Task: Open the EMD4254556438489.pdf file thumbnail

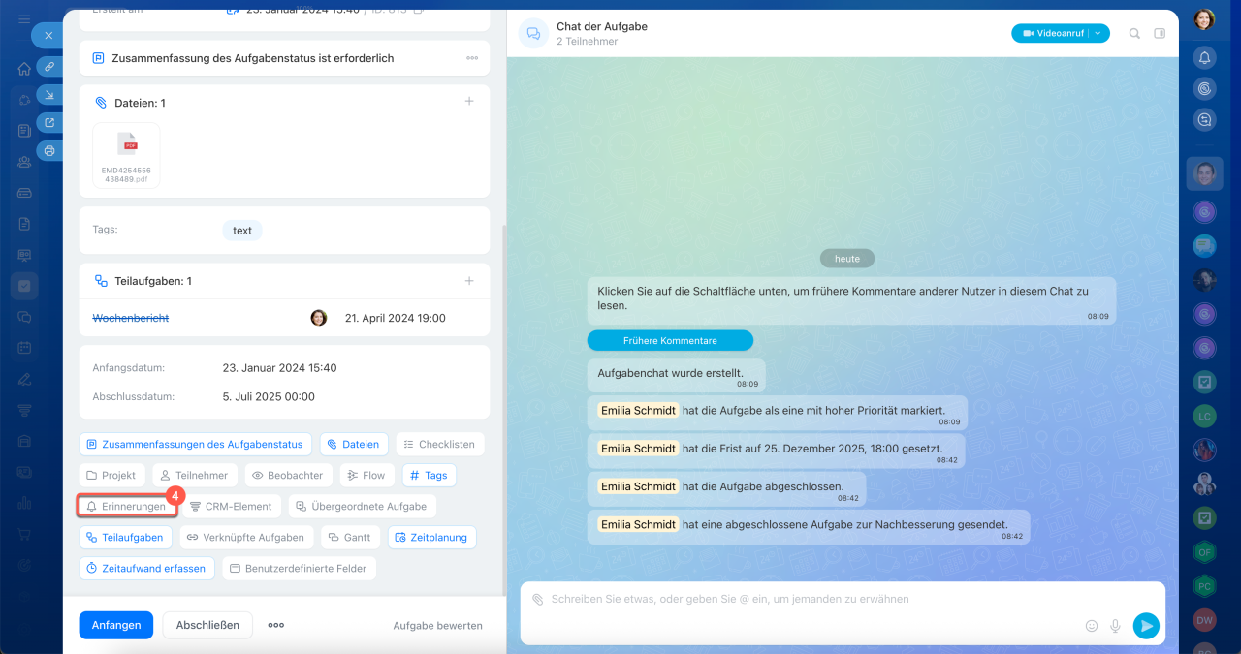Action: pos(127,155)
